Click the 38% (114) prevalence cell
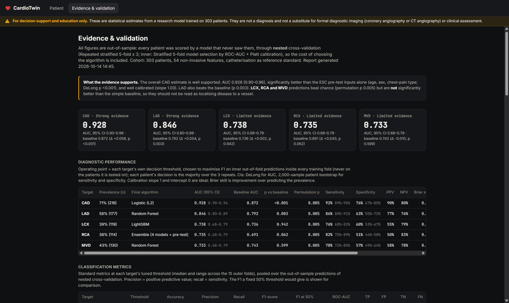This screenshot has height=303, width=509. point(108,235)
